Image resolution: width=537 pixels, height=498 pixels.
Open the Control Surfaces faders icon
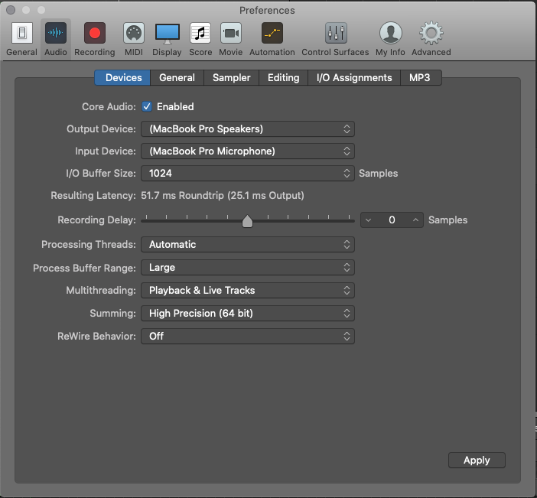coord(336,33)
